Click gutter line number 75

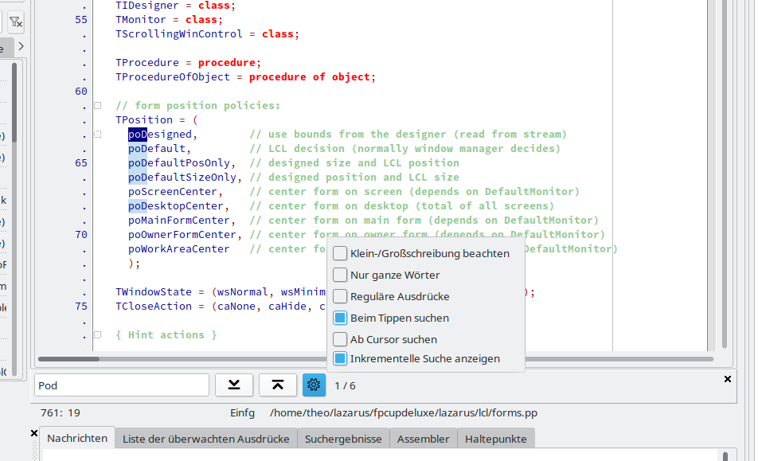81,307
